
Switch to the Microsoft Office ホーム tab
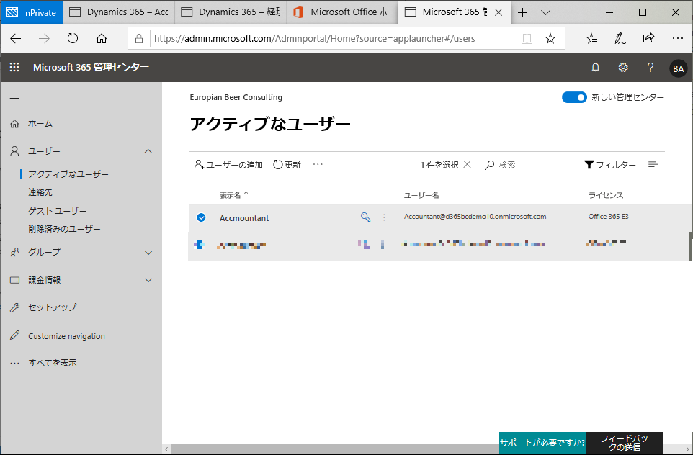pos(342,12)
